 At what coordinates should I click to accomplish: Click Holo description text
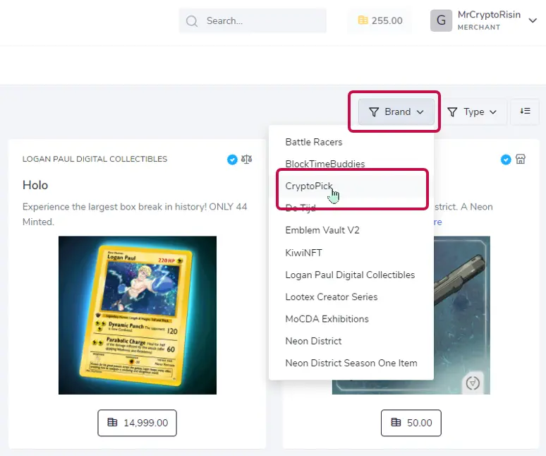(135, 215)
